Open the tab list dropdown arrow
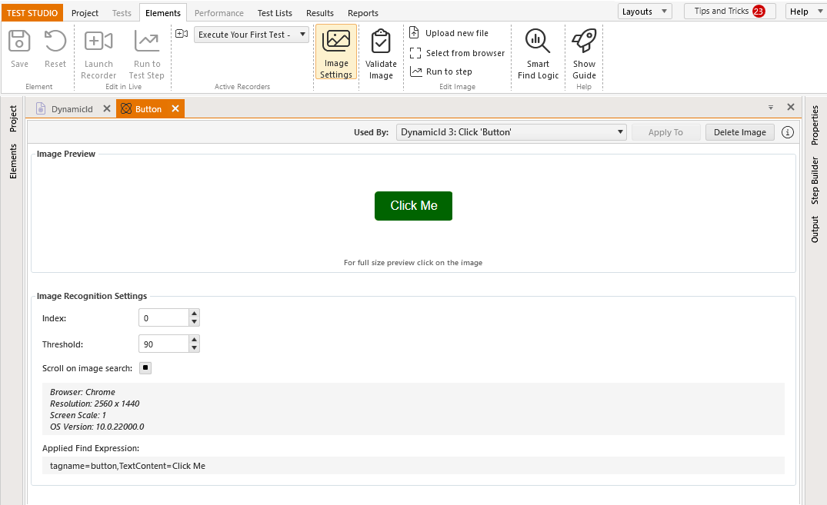The height and width of the screenshot is (505, 827). click(x=771, y=108)
